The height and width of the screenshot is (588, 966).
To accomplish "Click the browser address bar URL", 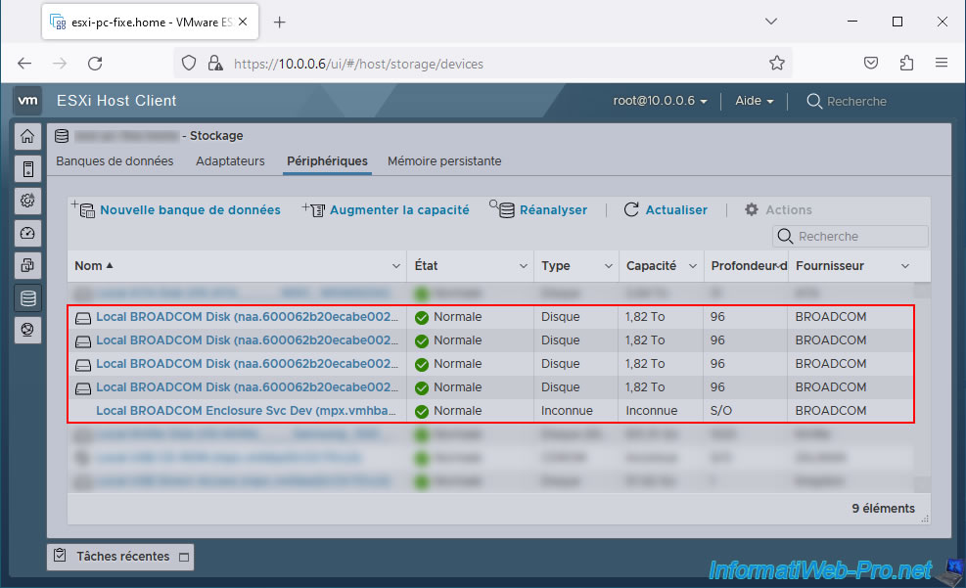I will tap(358, 64).
